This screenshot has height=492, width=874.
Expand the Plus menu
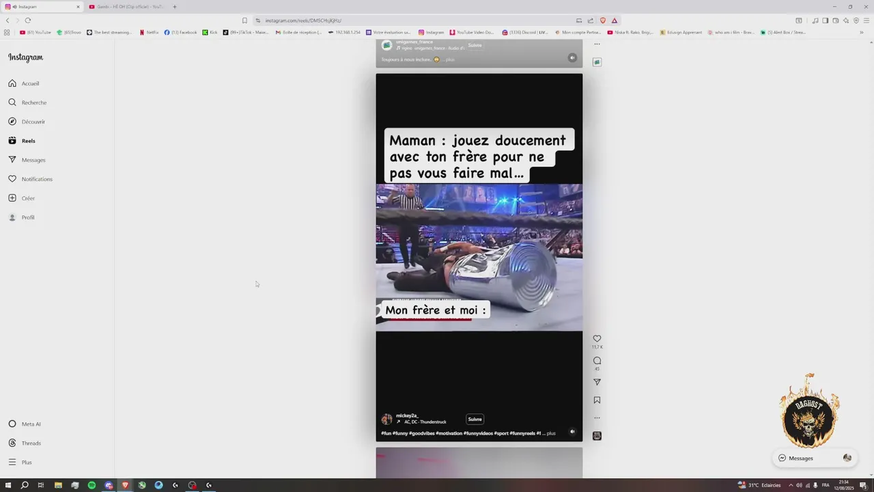coord(20,462)
